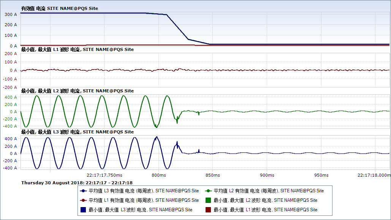Click the L1 波形 电流 panel title
The width and height of the screenshot is (391, 220).
pyautogui.click(x=77, y=49)
